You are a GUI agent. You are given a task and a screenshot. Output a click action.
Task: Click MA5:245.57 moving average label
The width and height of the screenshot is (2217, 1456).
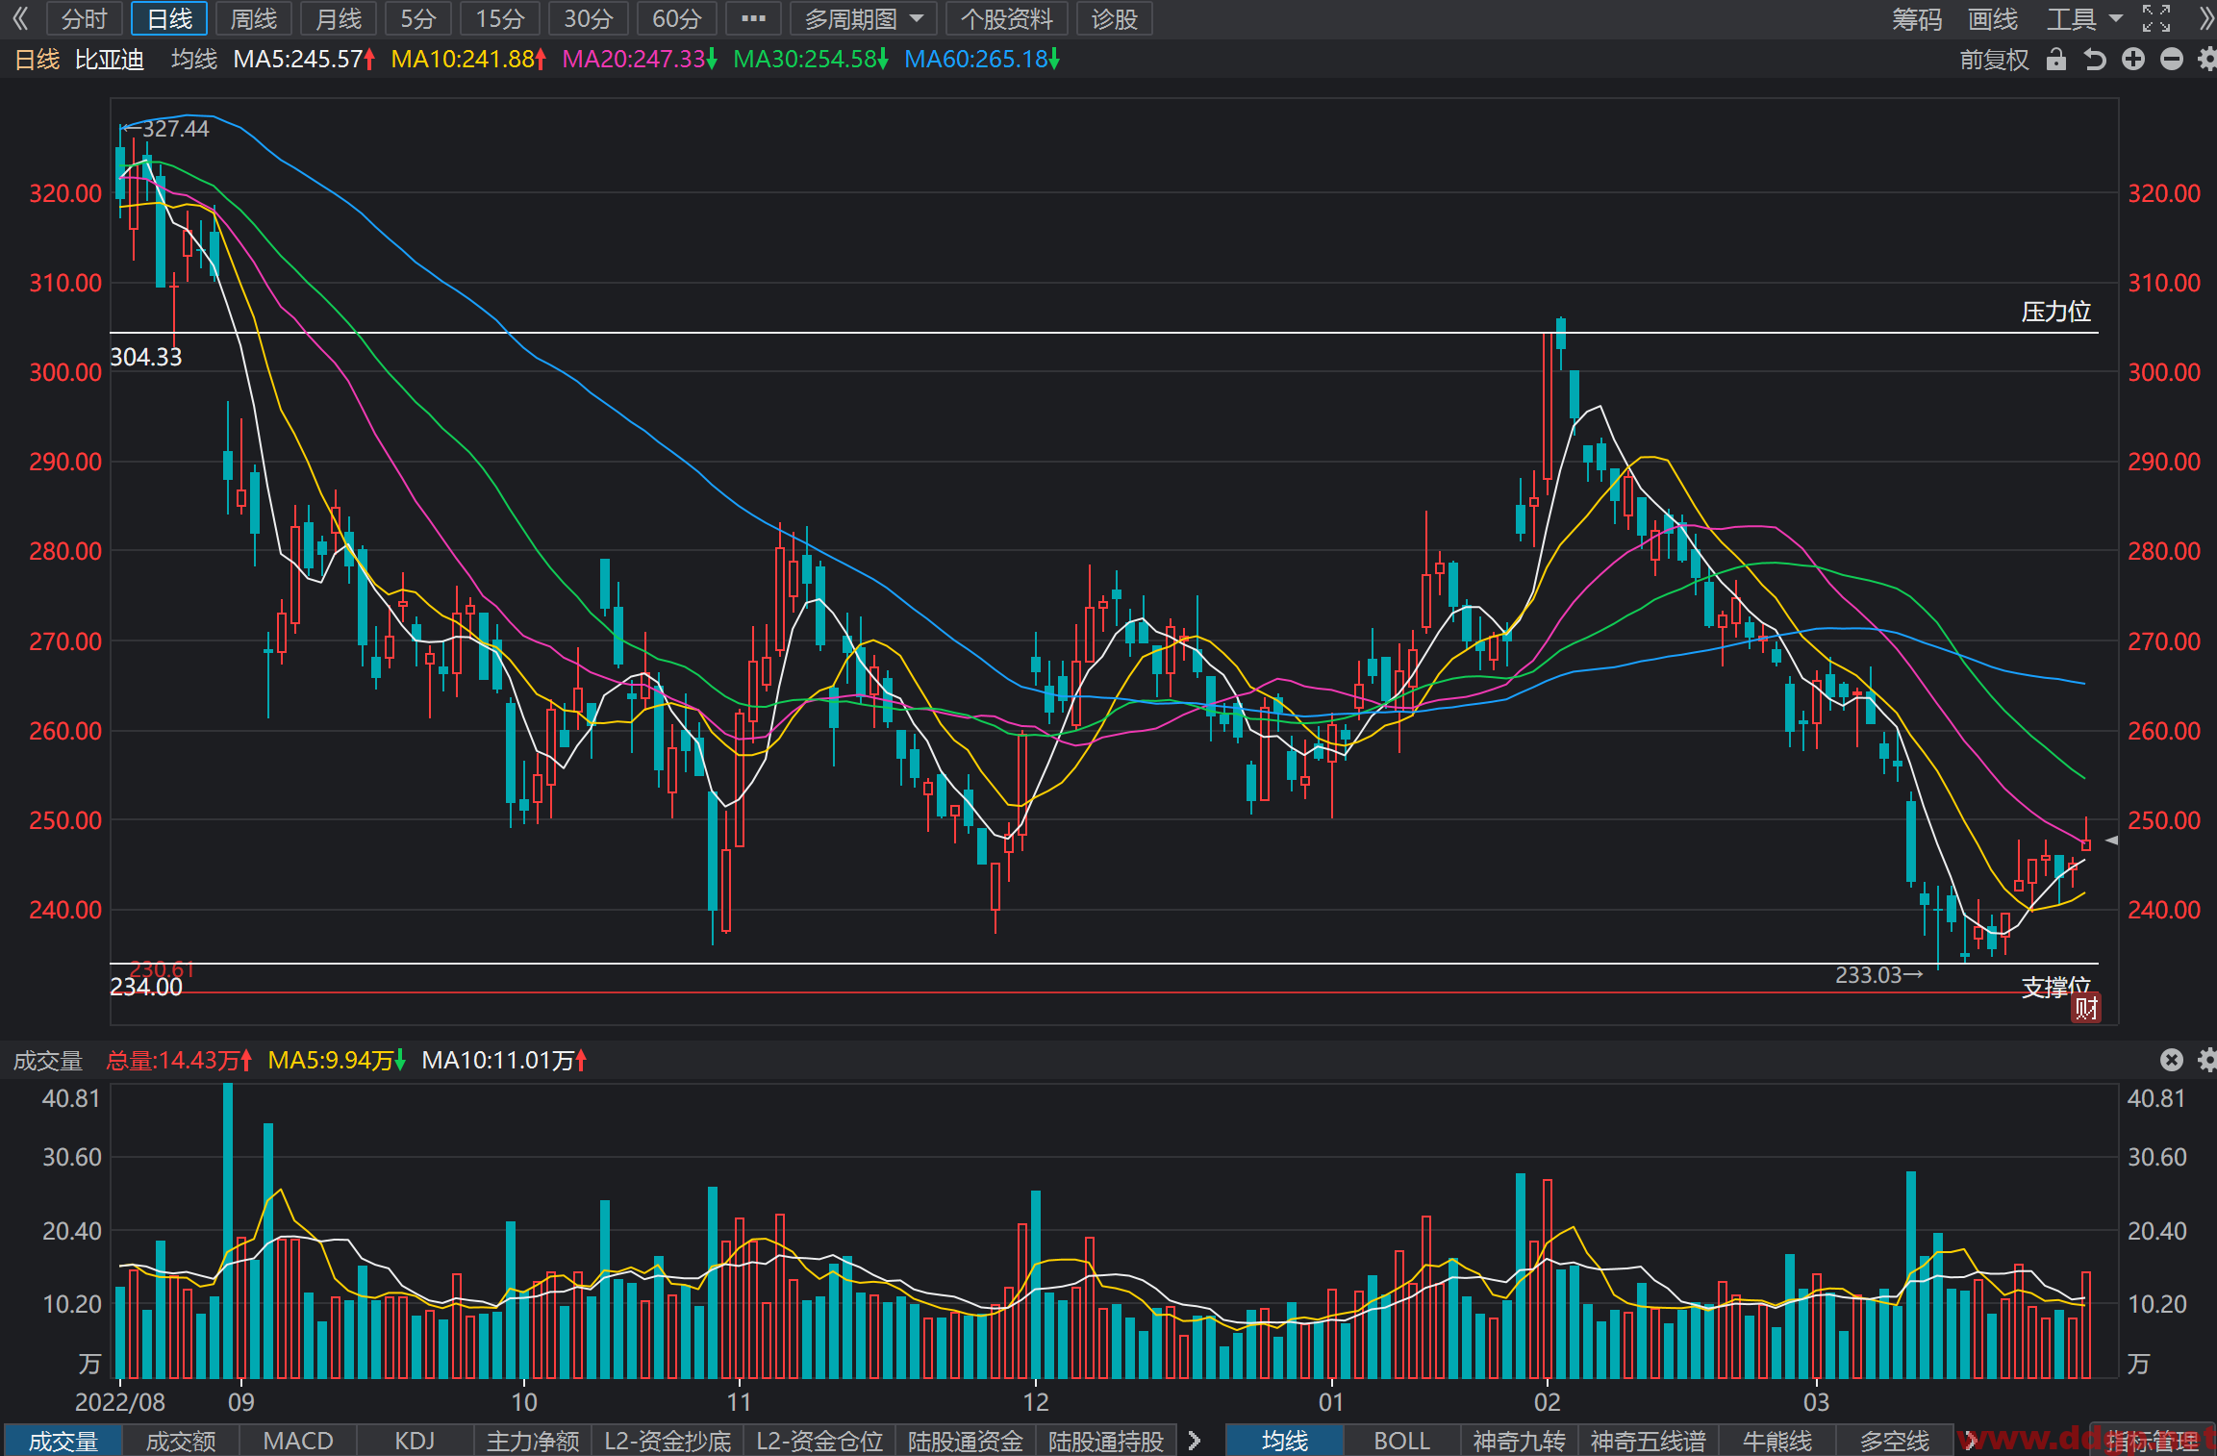[304, 60]
